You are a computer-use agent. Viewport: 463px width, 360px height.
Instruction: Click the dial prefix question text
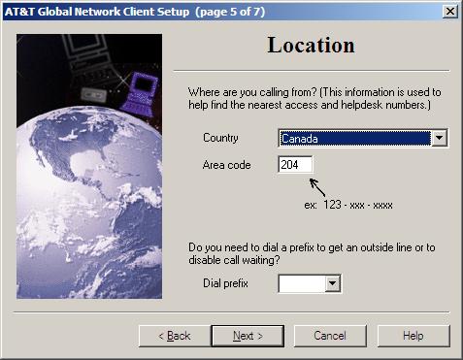(312, 253)
